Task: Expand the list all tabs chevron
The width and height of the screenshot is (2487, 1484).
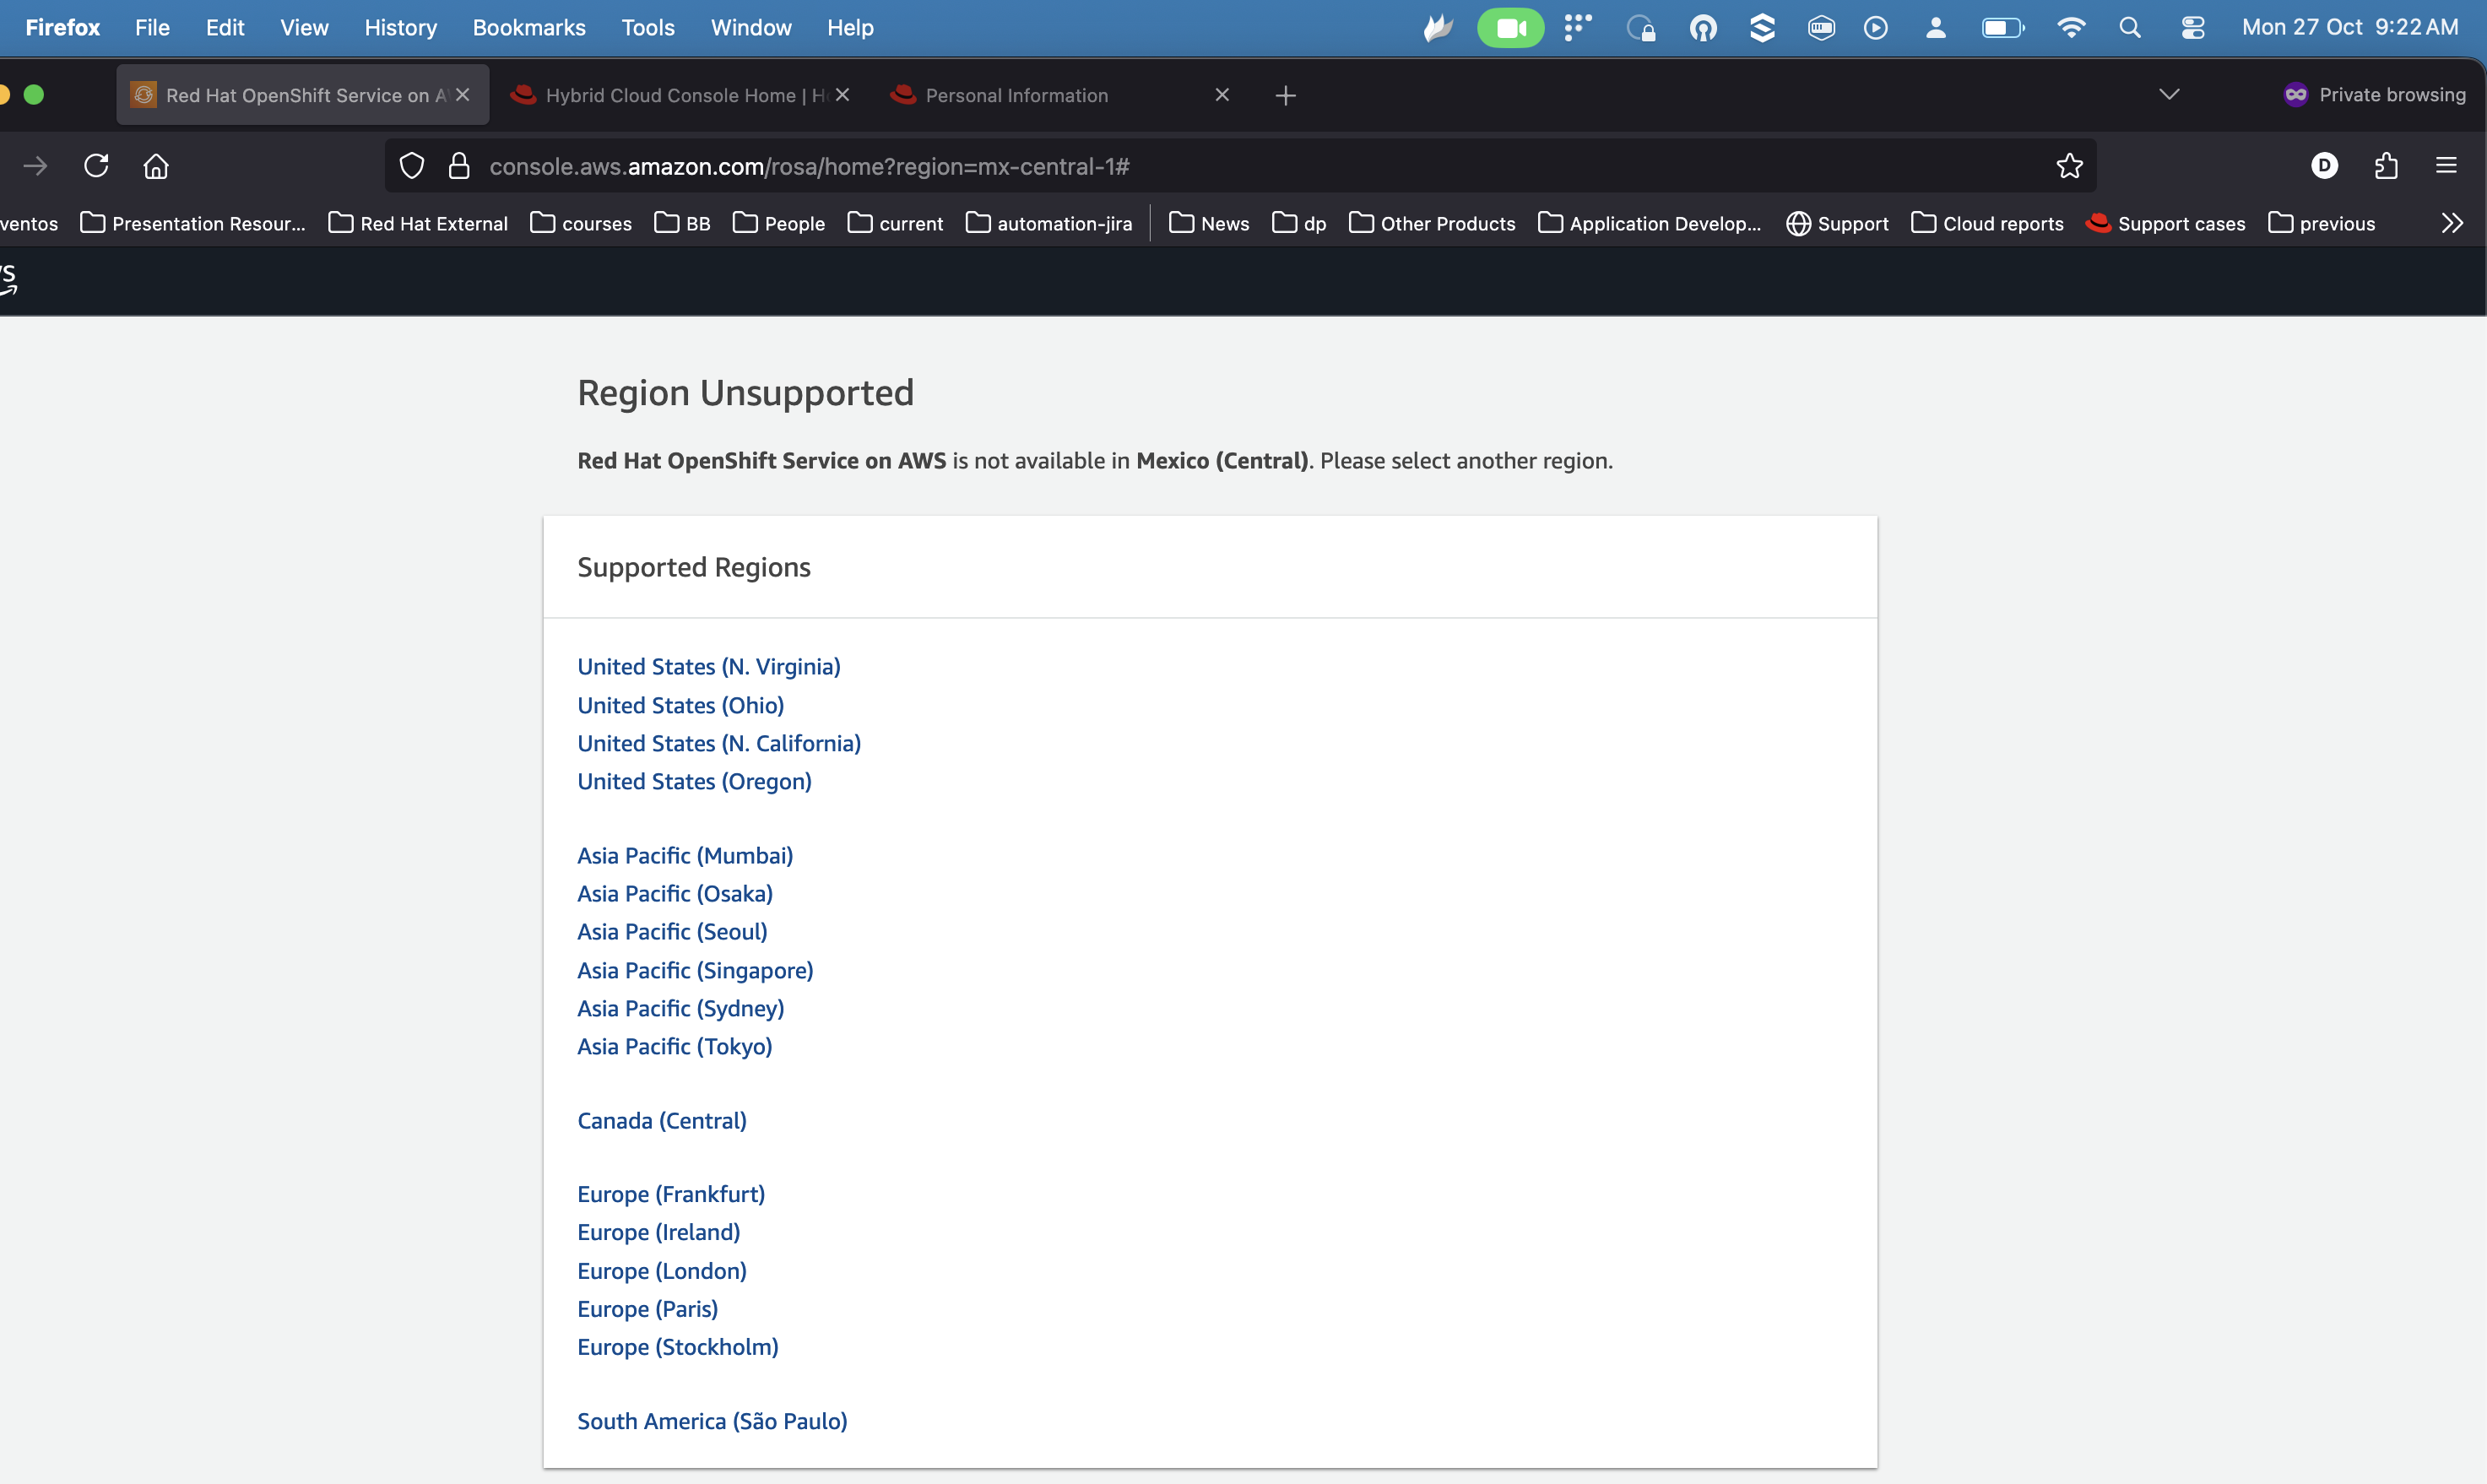Action: (2169, 95)
